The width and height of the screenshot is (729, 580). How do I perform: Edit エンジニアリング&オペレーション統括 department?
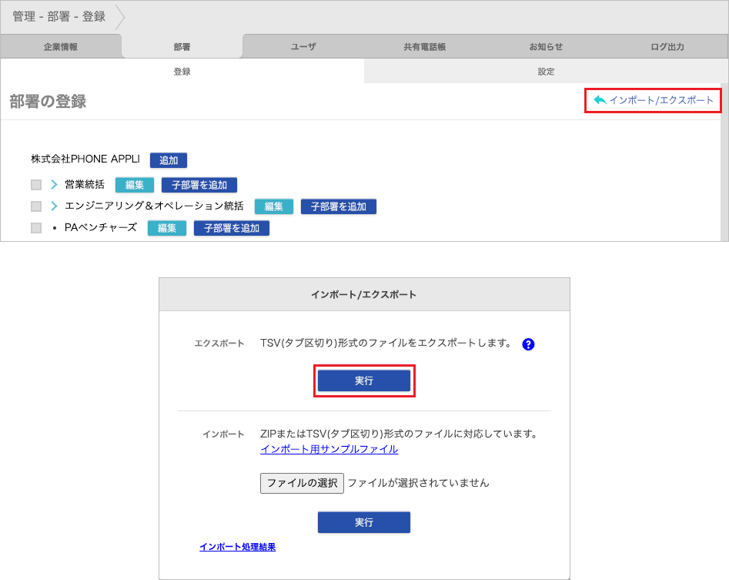pos(274,206)
